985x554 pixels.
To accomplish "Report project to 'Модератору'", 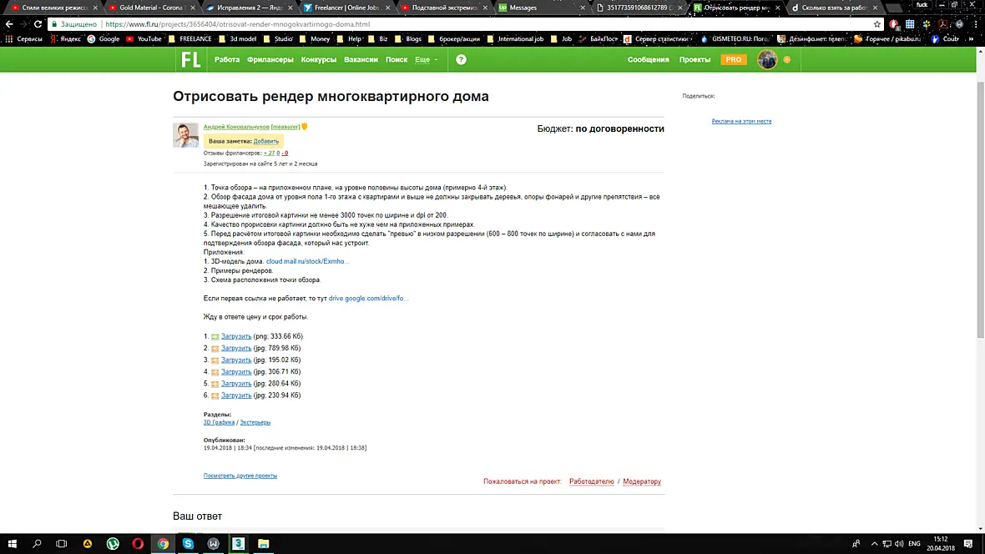I will [x=642, y=481].
